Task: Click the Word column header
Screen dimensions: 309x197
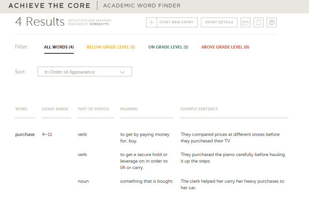Action: point(21,109)
